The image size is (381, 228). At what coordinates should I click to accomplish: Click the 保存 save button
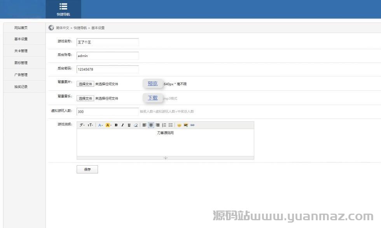[87, 169]
